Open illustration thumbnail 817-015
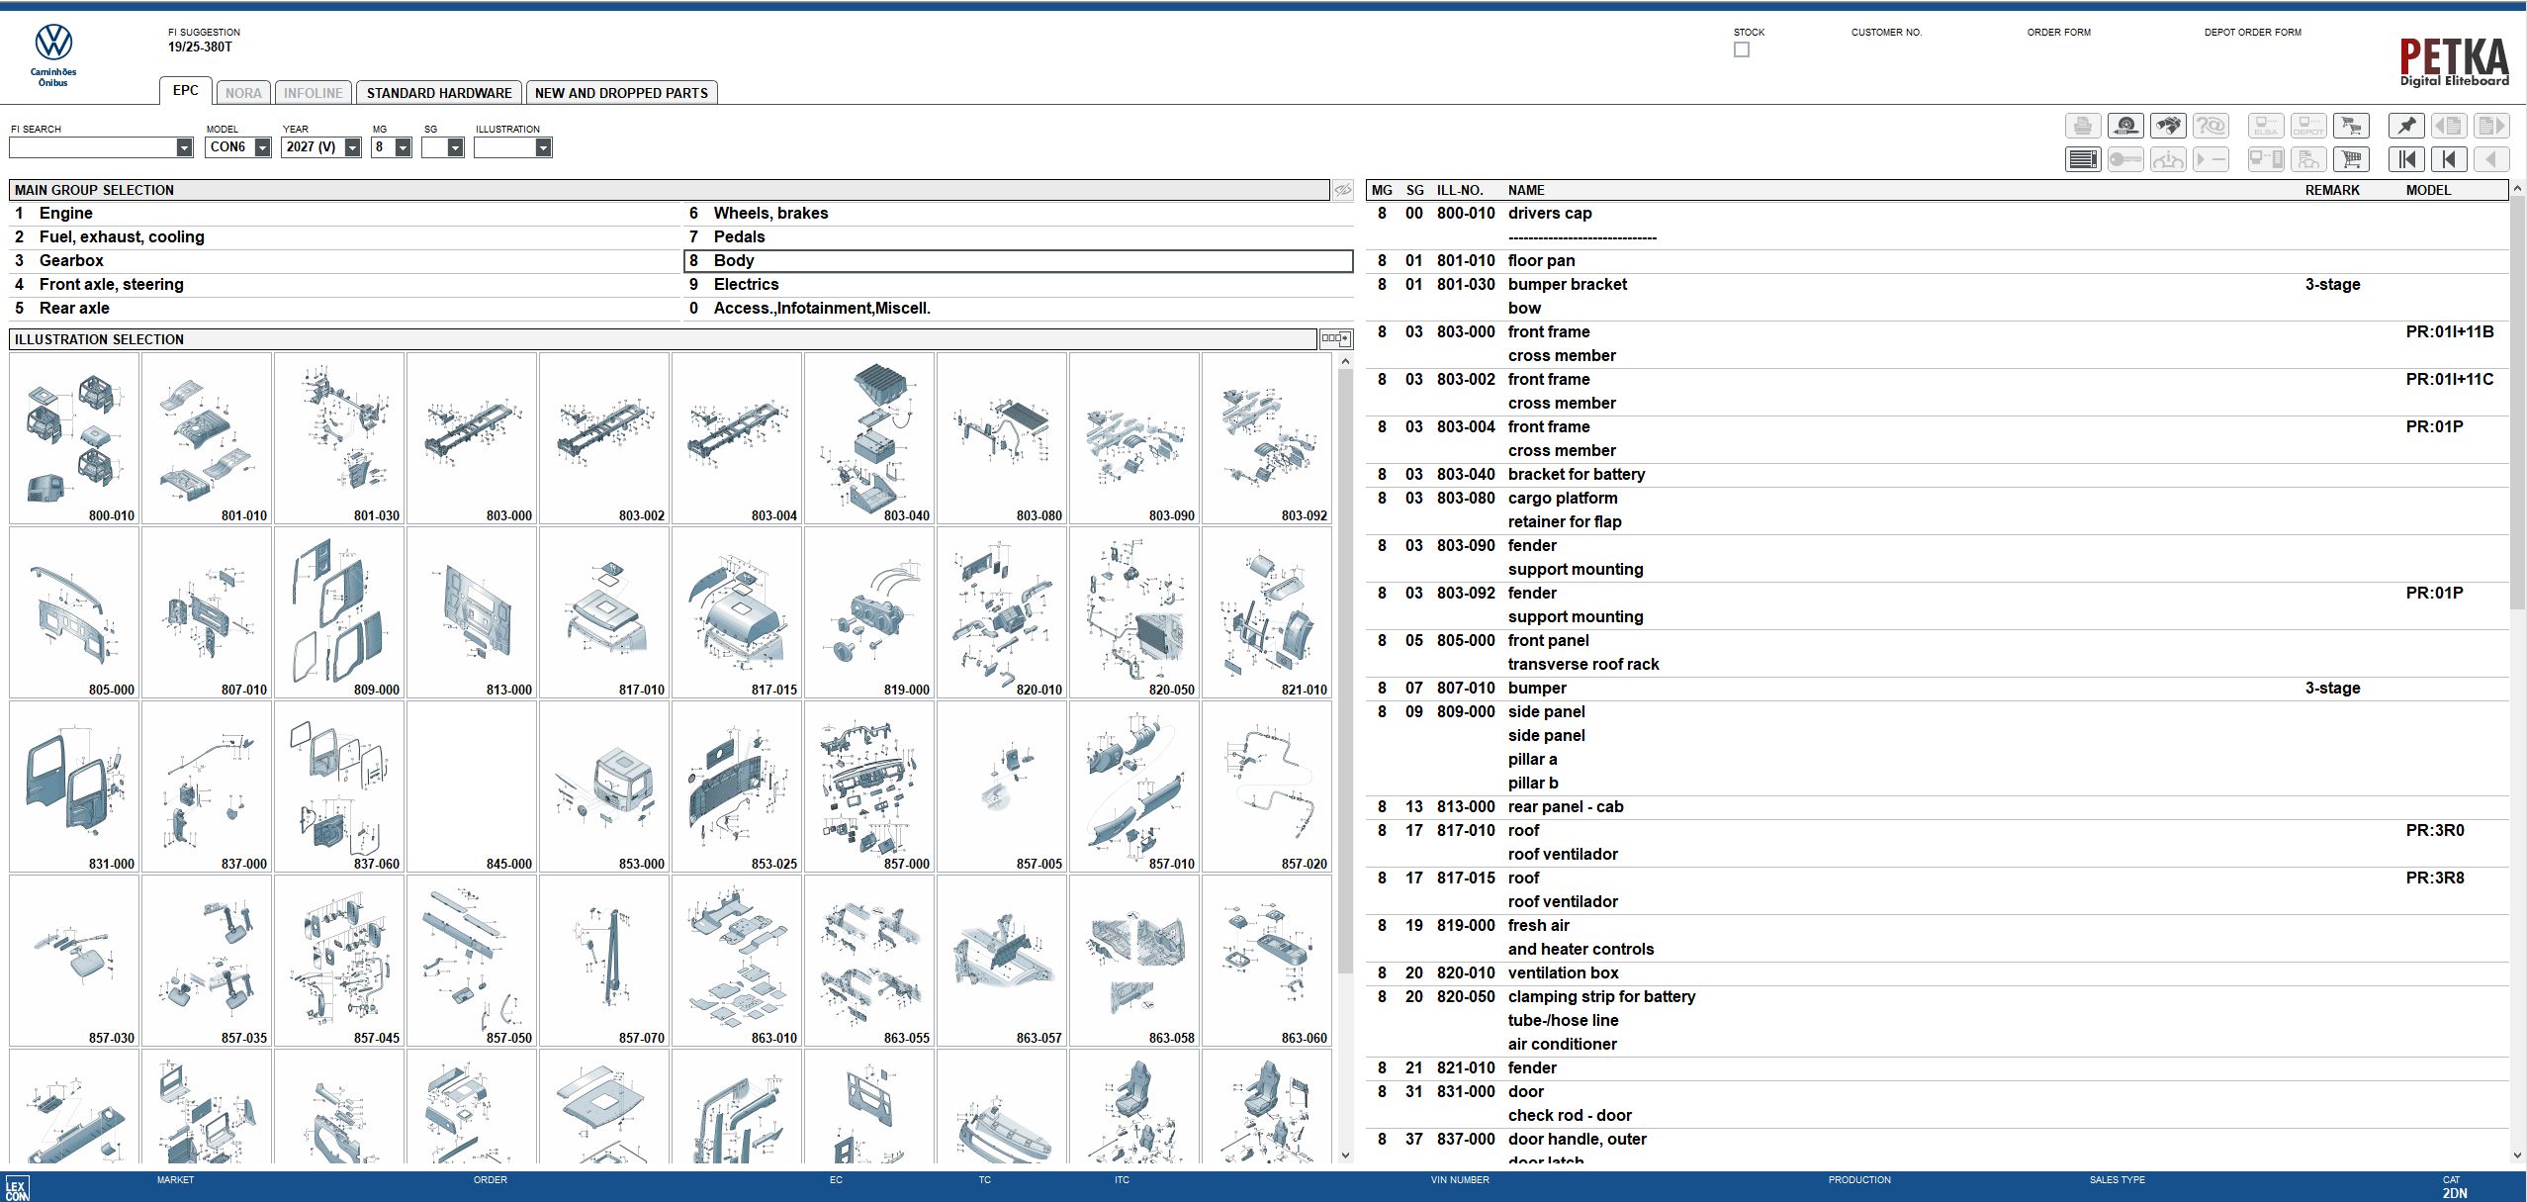The height and width of the screenshot is (1202, 2527). click(x=737, y=612)
